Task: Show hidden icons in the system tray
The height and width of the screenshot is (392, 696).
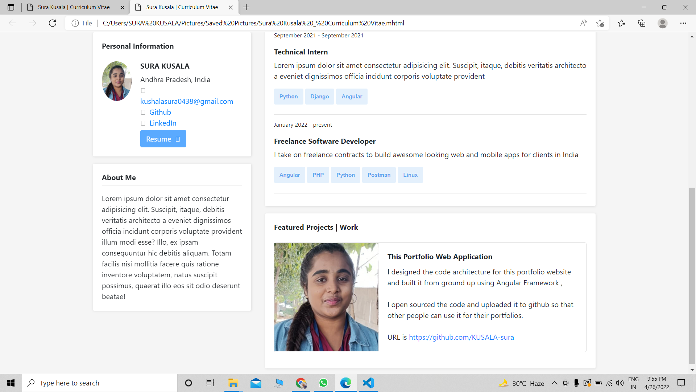Action: click(554, 383)
